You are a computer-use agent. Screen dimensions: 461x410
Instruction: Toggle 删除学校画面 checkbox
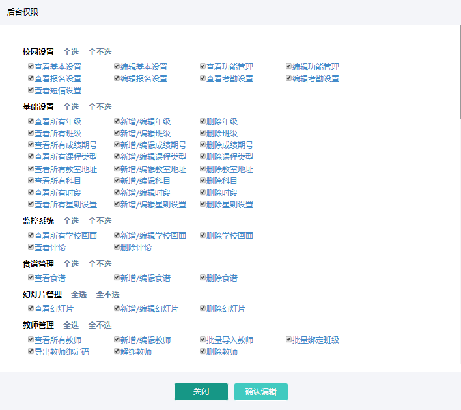pos(203,235)
